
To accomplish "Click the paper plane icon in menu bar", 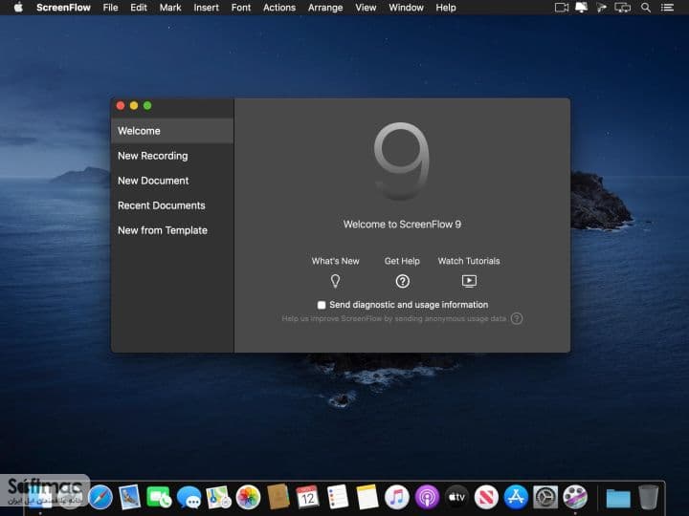I will (602, 8).
